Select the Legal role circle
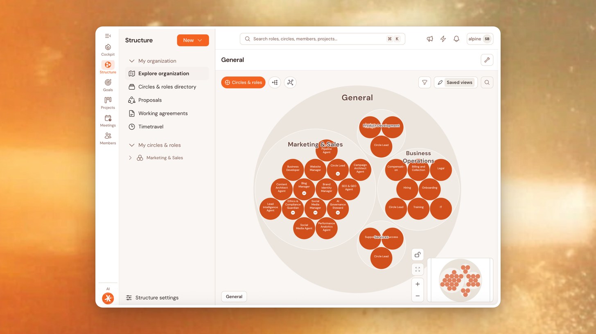This screenshot has width=596, height=334. click(x=441, y=170)
